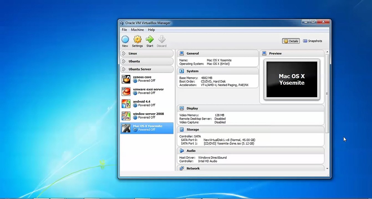Click the Mac OS X (64 bit) OS value
The image size is (372, 199).
(218, 64)
